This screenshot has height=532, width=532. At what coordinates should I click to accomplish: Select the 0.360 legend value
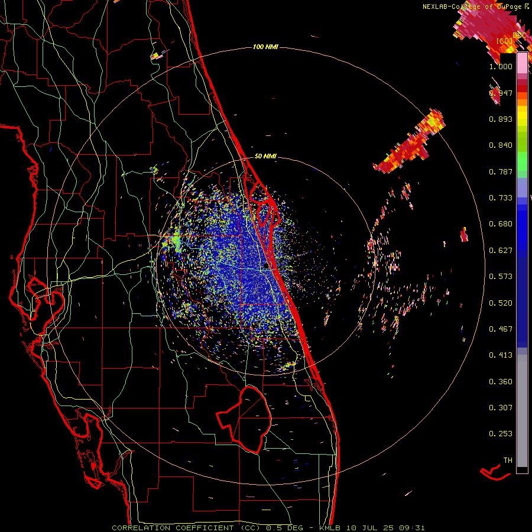pyautogui.click(x=501, y=382)
